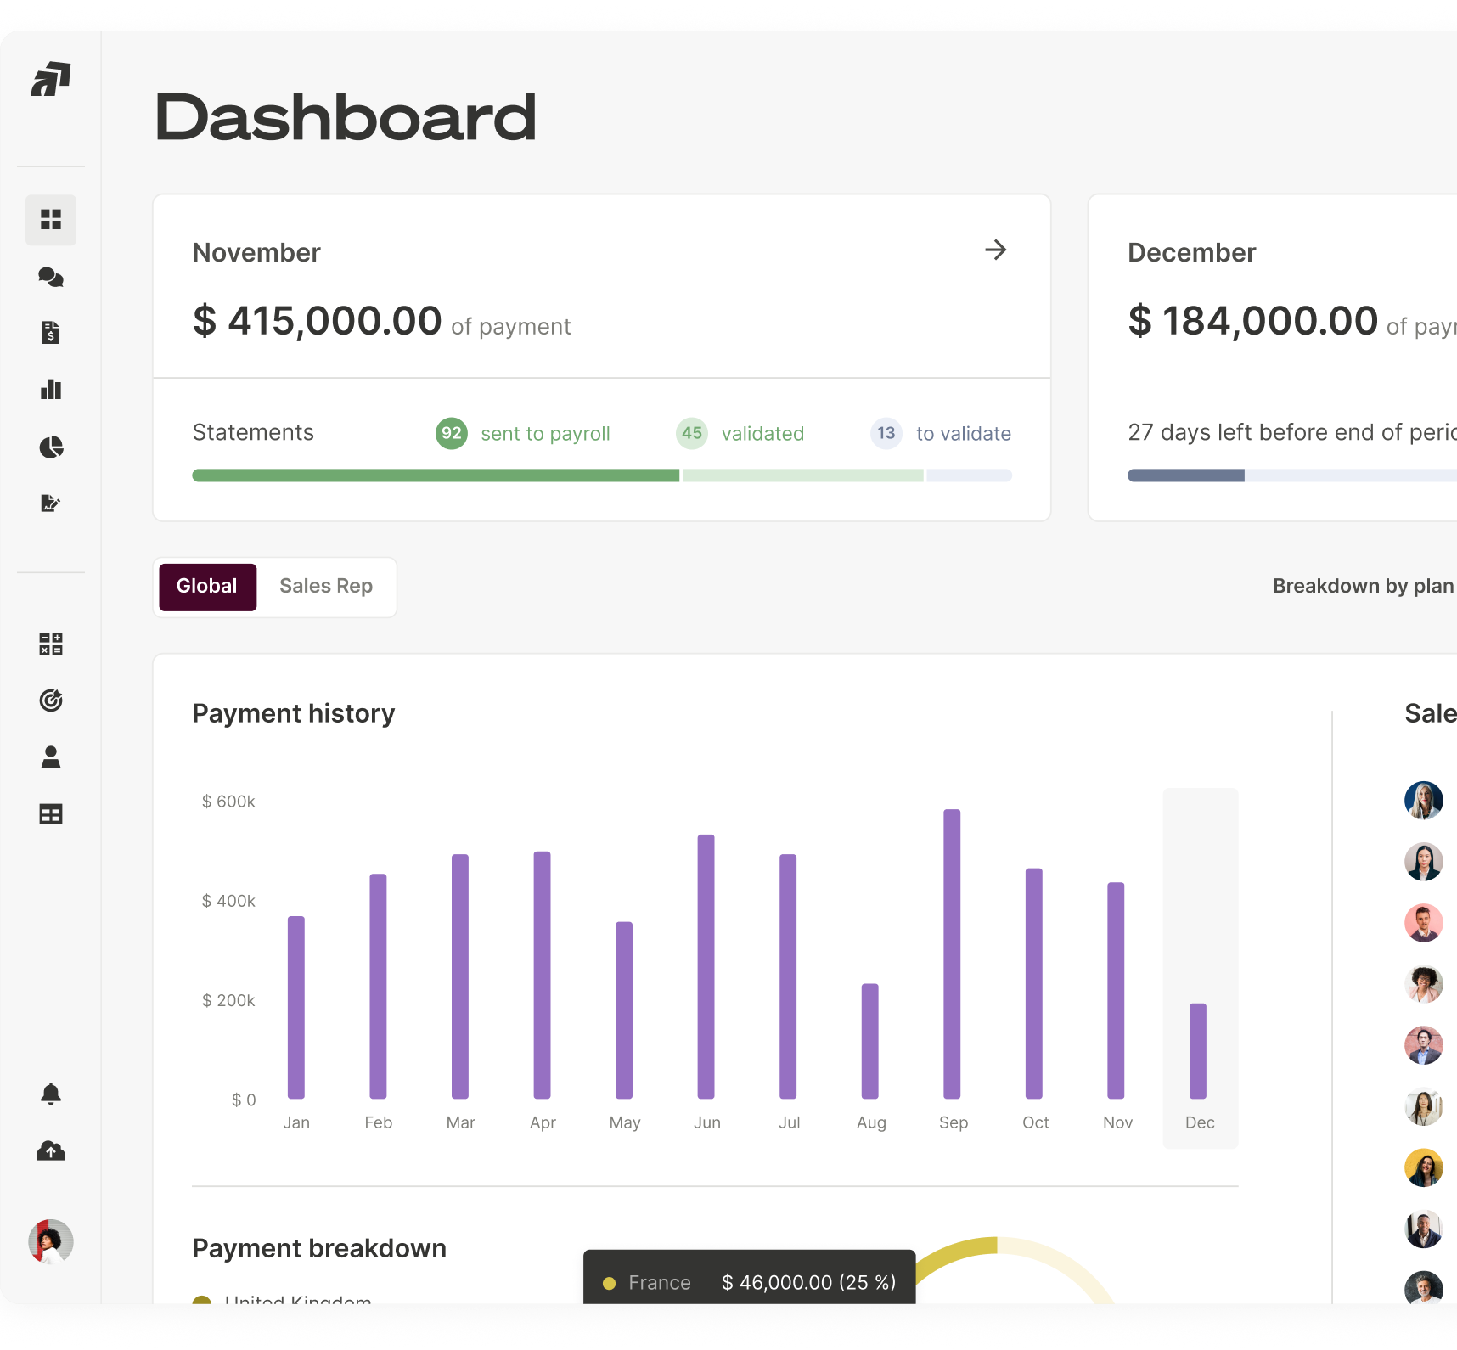Switch to Sales Rep tab
The height and width of the screenshot is (1350, 1457).
tap(326, 587)
